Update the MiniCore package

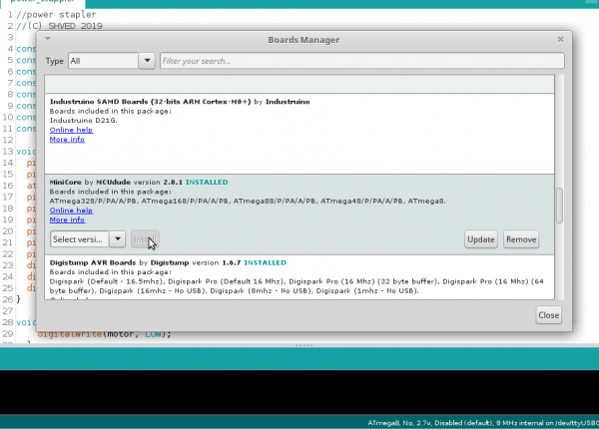(481, 239)
